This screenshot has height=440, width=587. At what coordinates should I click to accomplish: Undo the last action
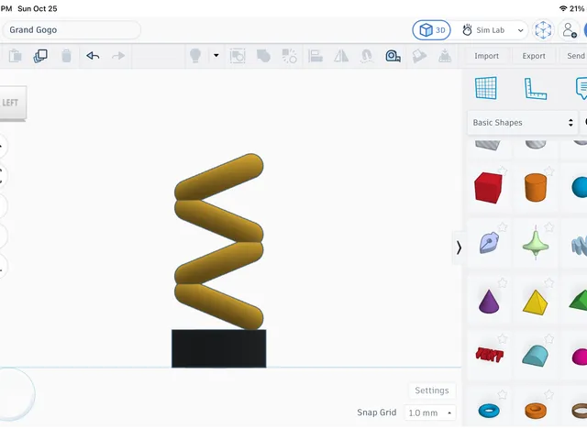[93, 56]
